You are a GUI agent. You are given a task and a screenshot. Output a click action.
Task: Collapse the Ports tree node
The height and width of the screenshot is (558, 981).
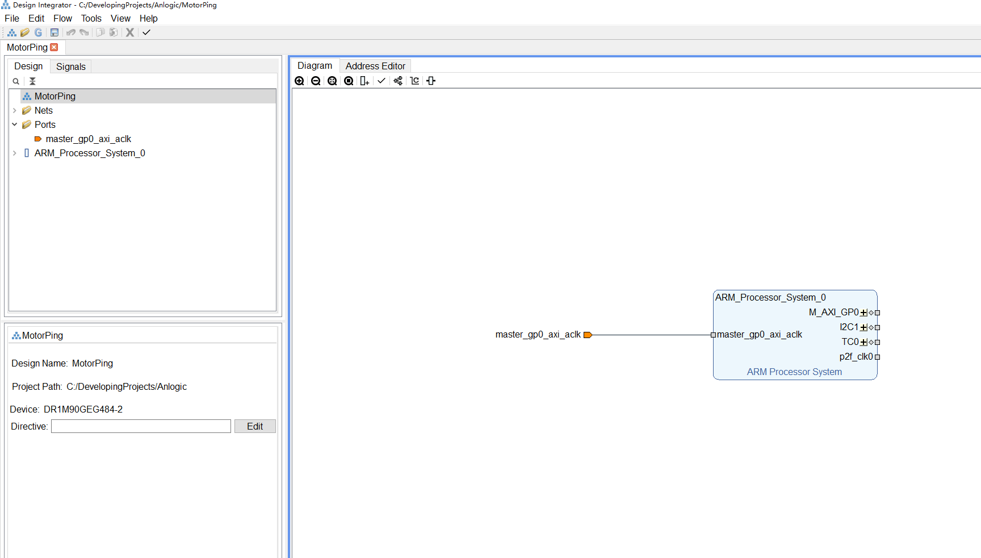point(15,124)
